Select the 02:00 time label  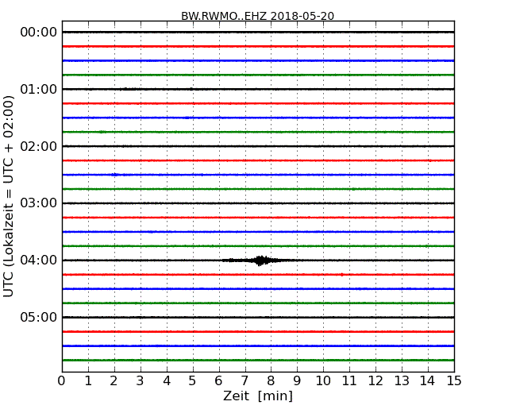pos(39,146)
